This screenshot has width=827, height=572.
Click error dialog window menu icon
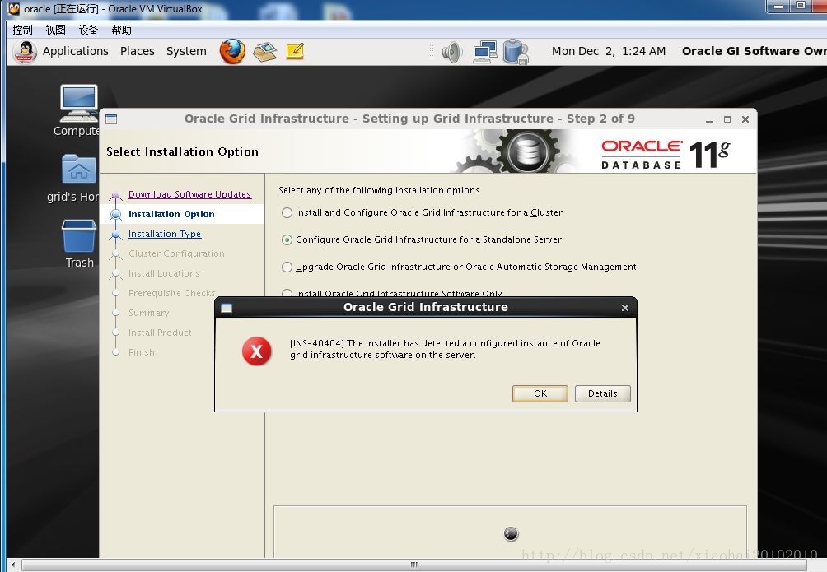[x=227, y=308]
